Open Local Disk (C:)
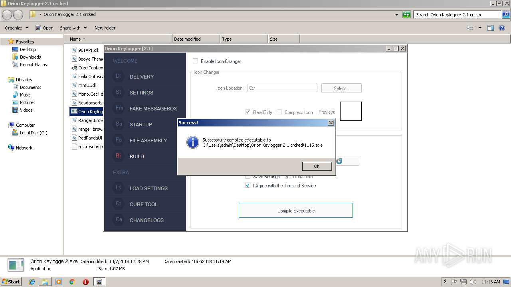Viewport: 511px width, 287px height. 34,133
